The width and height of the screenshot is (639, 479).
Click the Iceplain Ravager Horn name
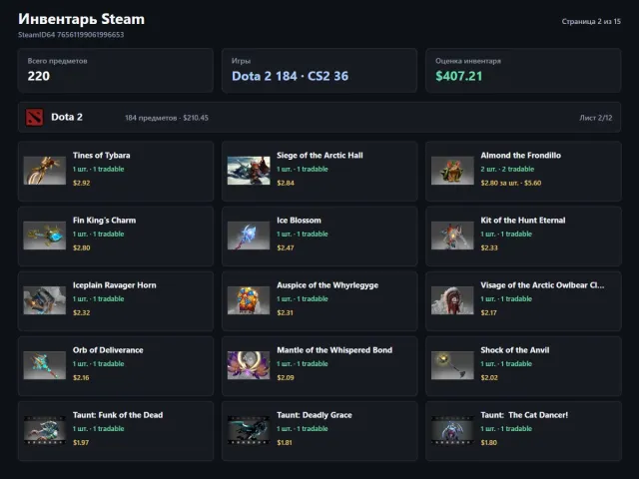click(115, 285)
